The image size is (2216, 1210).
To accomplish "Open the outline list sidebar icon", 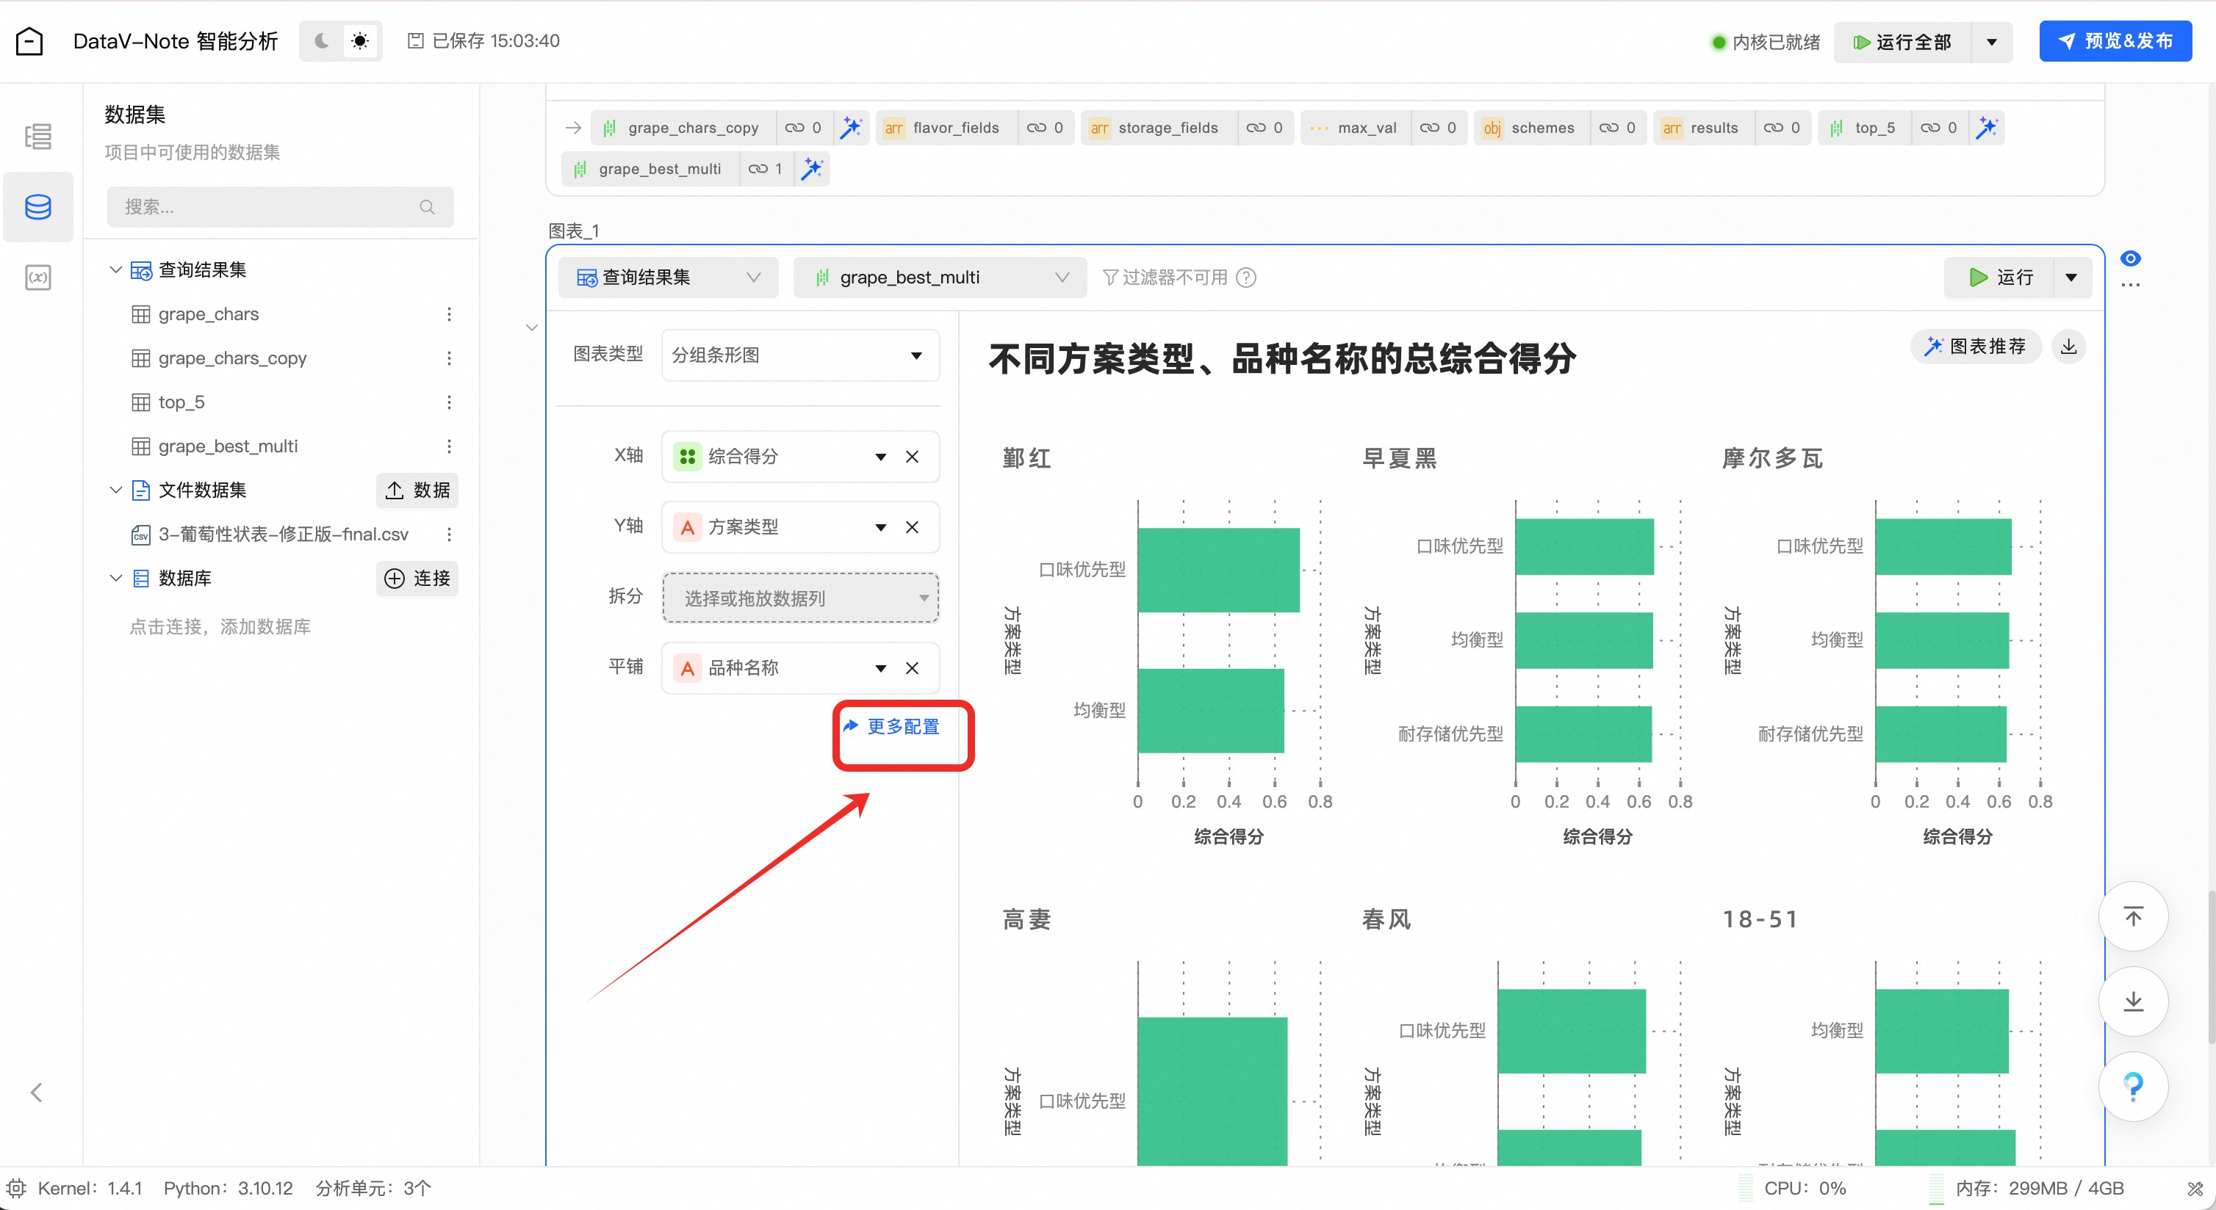I will tap(38, 136).
